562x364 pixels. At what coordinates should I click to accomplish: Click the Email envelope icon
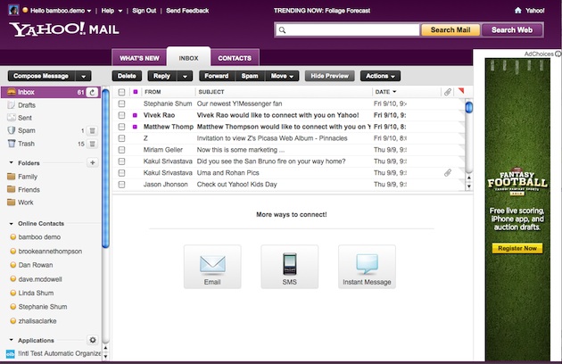(x=211, y=264)
